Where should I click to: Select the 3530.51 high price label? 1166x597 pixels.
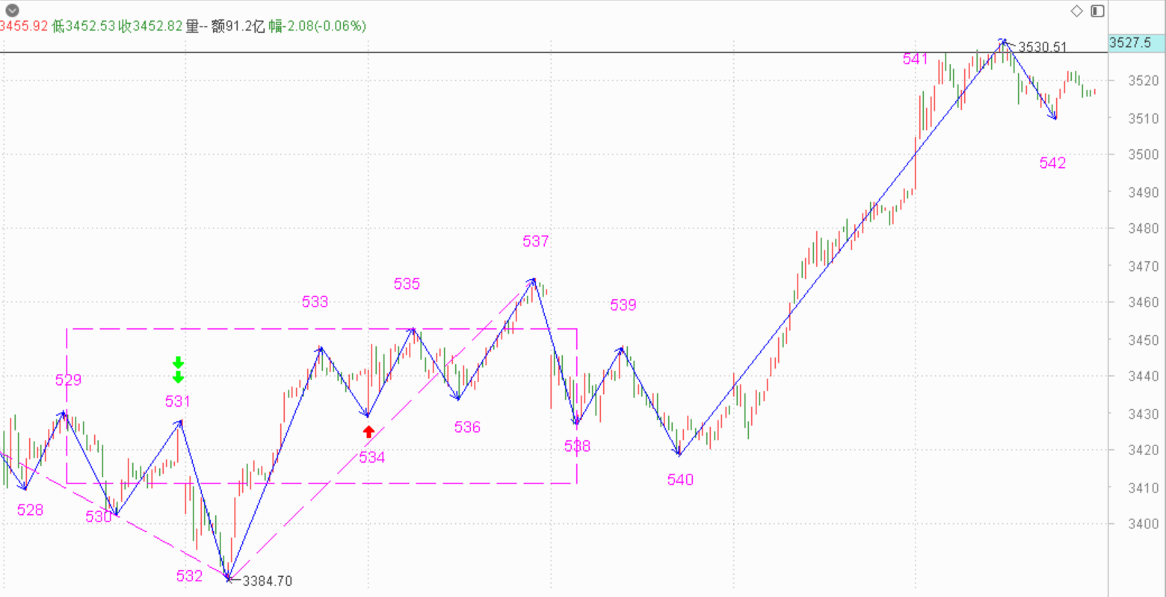[1043, 47]
